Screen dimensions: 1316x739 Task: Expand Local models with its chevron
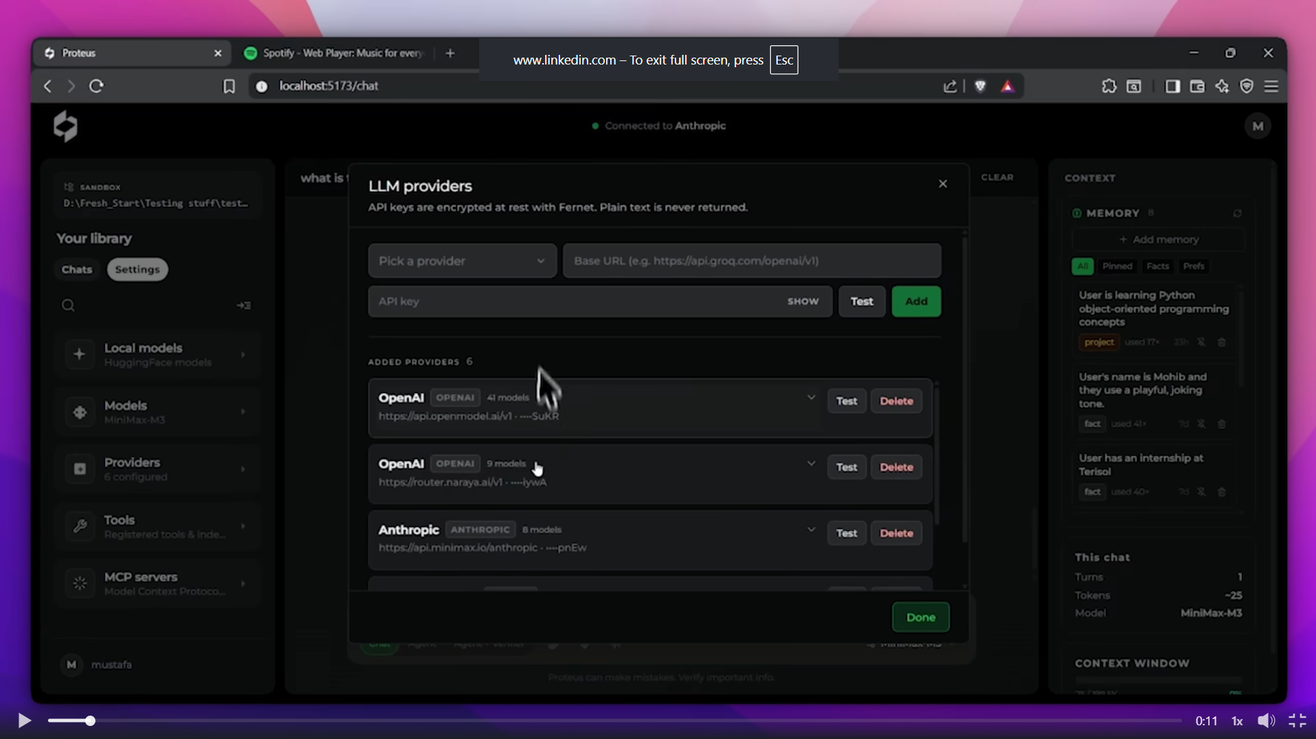[x=243, y=355]
